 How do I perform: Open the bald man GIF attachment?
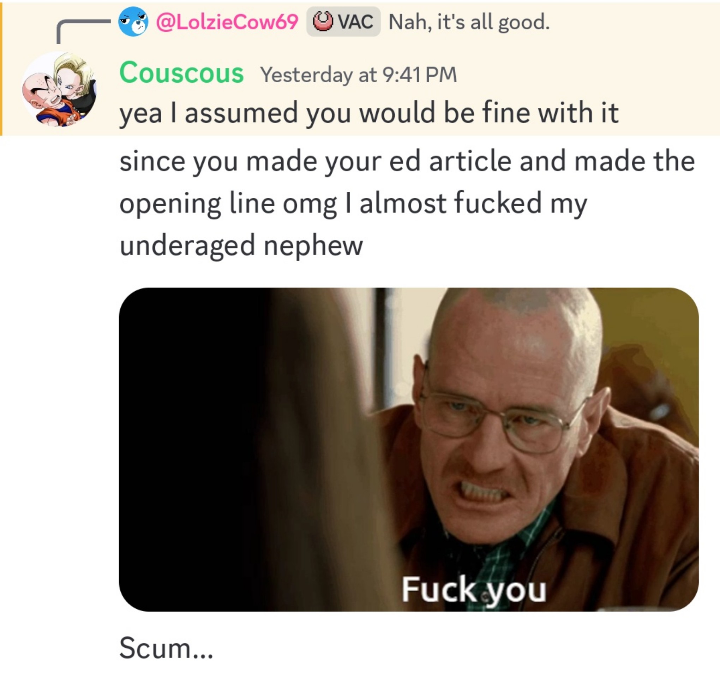click(409, 449)
